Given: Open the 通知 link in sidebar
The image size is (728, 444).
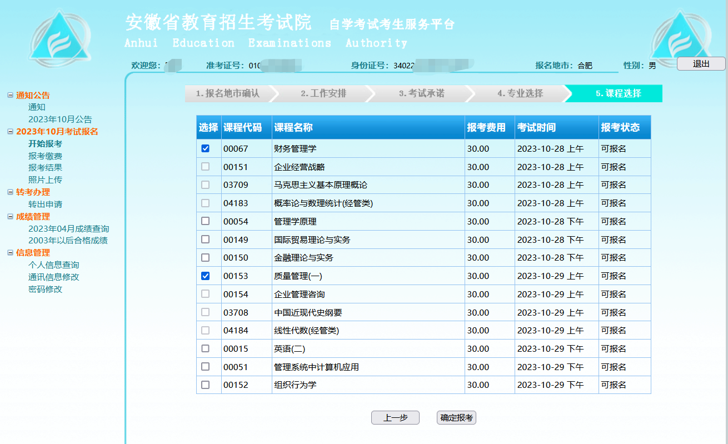Looking at the screenshot, I should click(37, 107).
